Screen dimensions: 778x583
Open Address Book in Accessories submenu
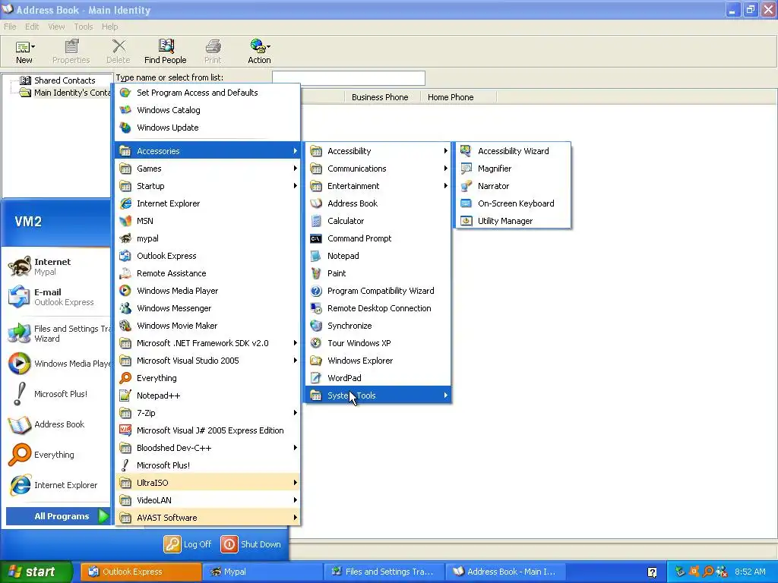point(378,203)
